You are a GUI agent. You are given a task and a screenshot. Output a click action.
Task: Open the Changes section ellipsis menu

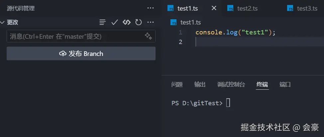151,23
